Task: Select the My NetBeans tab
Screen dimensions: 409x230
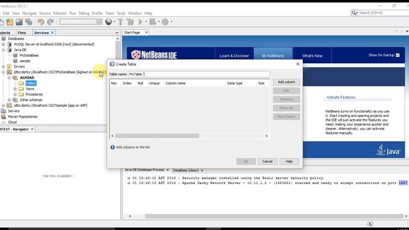Action: click(x=273, y=56)
